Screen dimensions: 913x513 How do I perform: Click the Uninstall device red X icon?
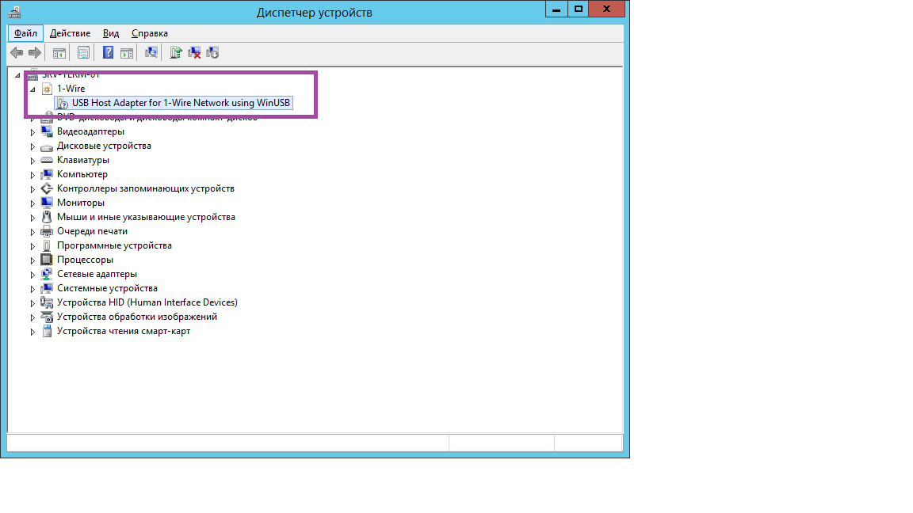coord(194,53)
